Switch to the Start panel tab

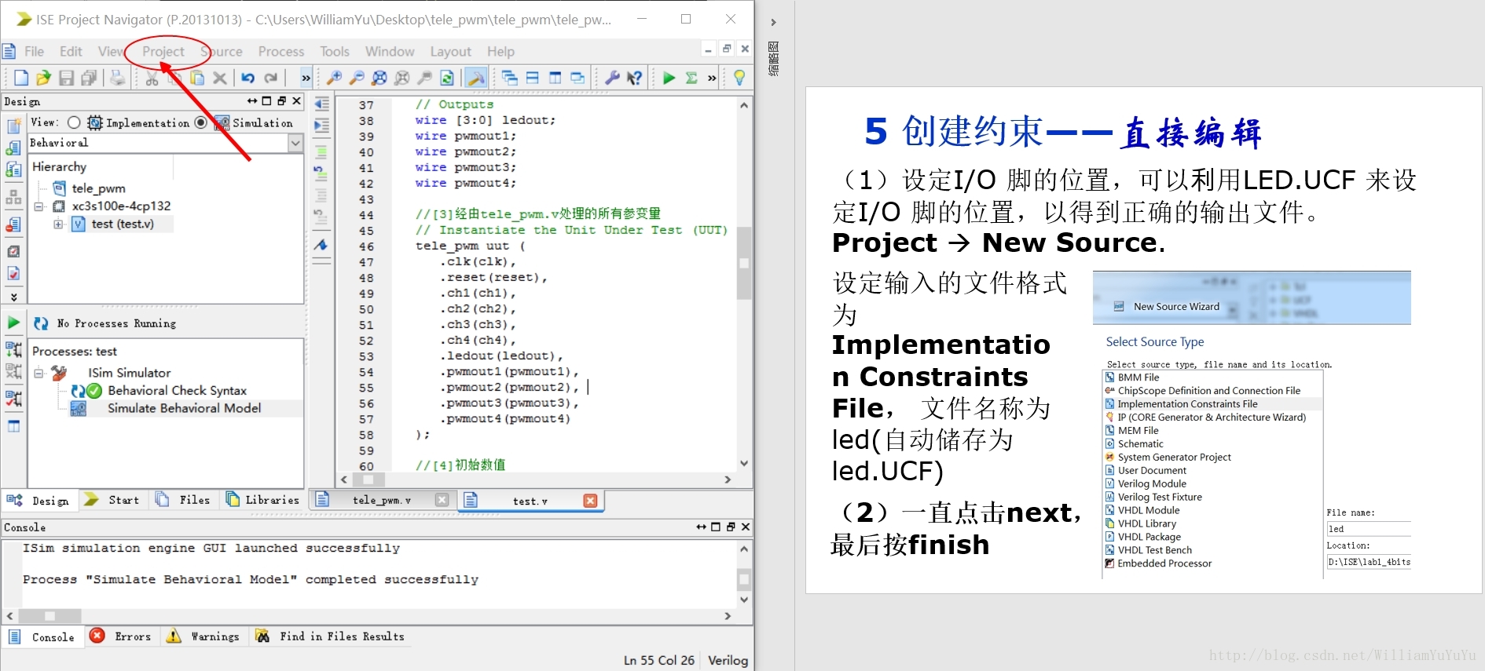pos(112,500)
